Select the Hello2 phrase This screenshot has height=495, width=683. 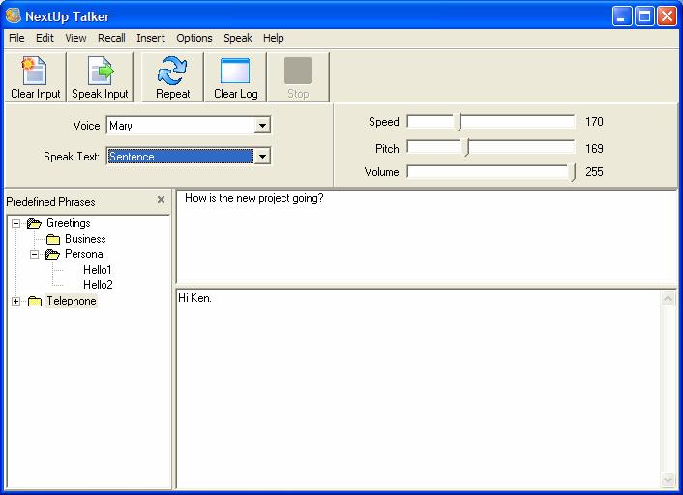pos(98,285)
